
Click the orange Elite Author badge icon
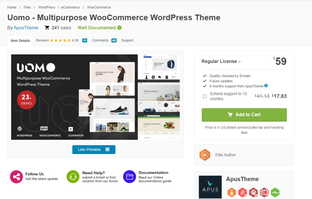[x=205, y=155]
